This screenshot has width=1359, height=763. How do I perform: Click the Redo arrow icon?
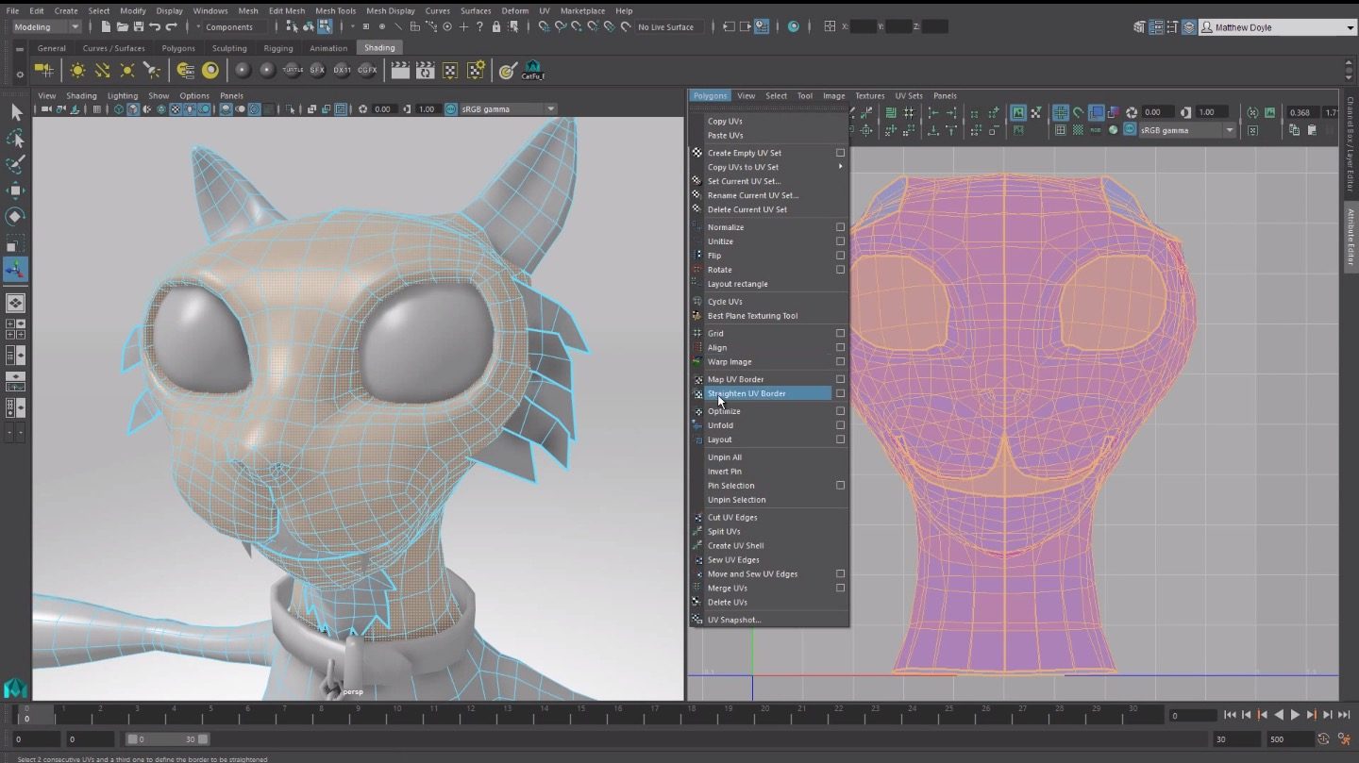171,27
